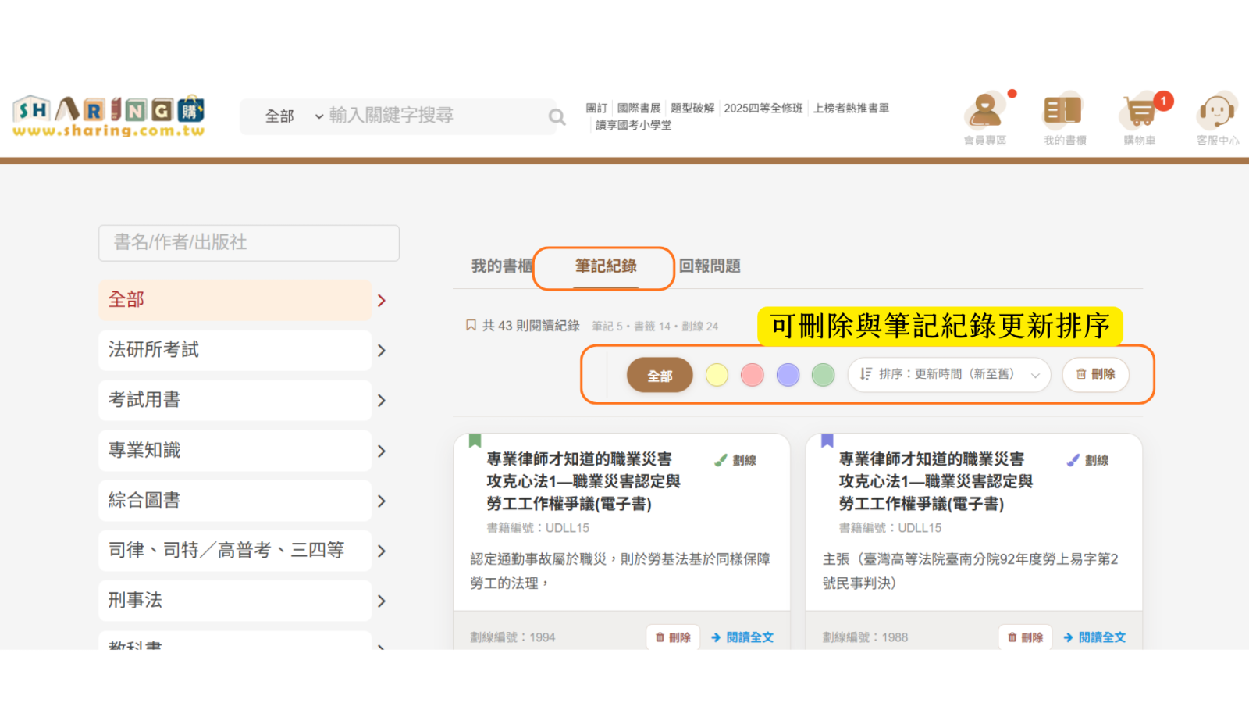Filter notes by red color
Image resolution: width=1249 pixels, height=703 pixels.
(x=753, y=375)
